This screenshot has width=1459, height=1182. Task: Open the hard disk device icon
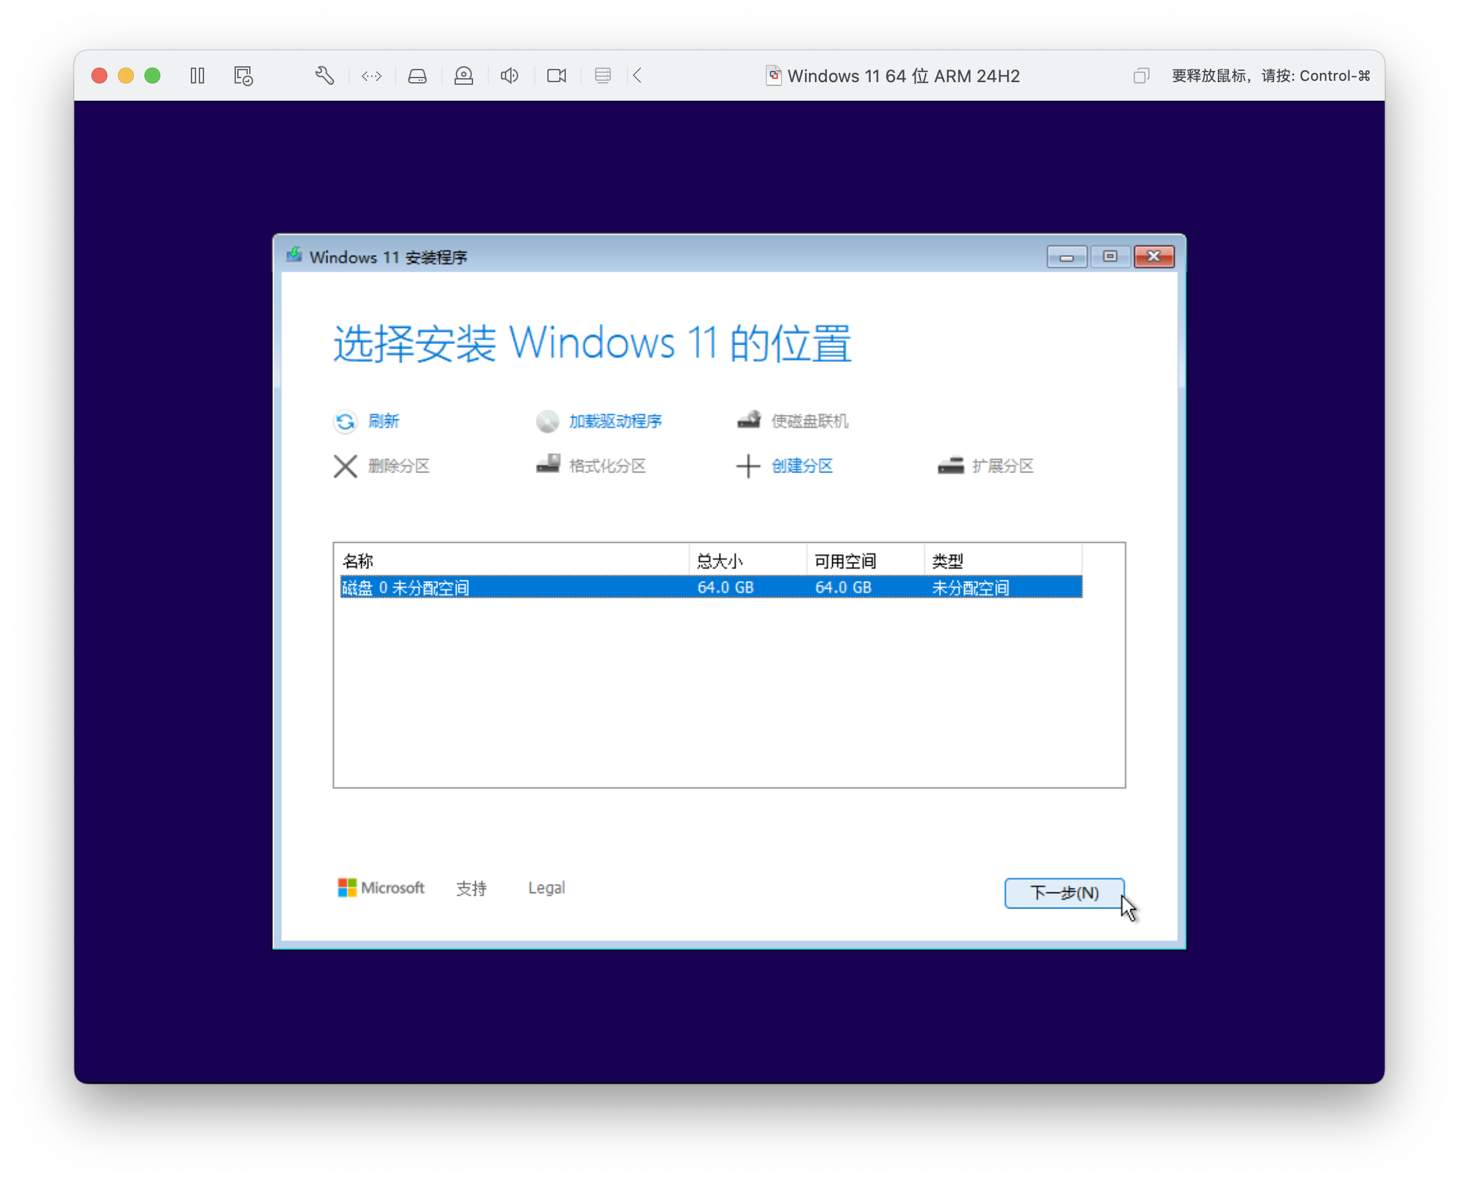pyautogui.click(x=417, y=76)
